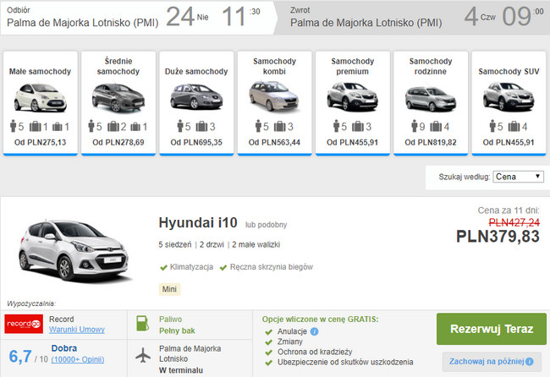Select the Samochody kombi category card
The width and height of the screenshot is (550, 377).
[x=274, y=102]
